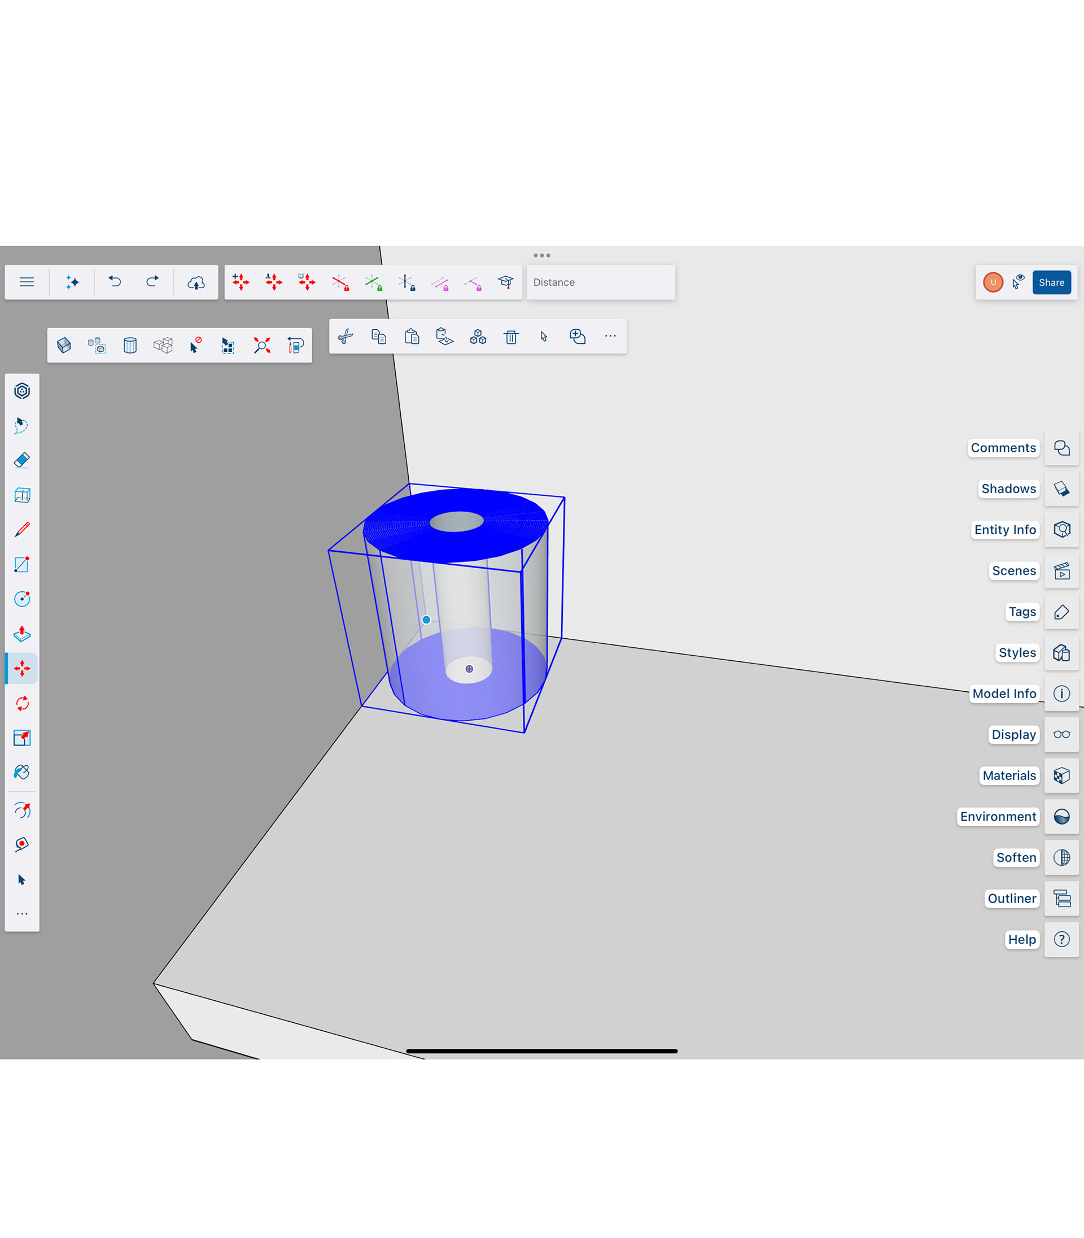Image resolution: width=1084 pixels, height=1238 pixels.
Task: Open the Materials panel
Action: [x=1061, y=775]
